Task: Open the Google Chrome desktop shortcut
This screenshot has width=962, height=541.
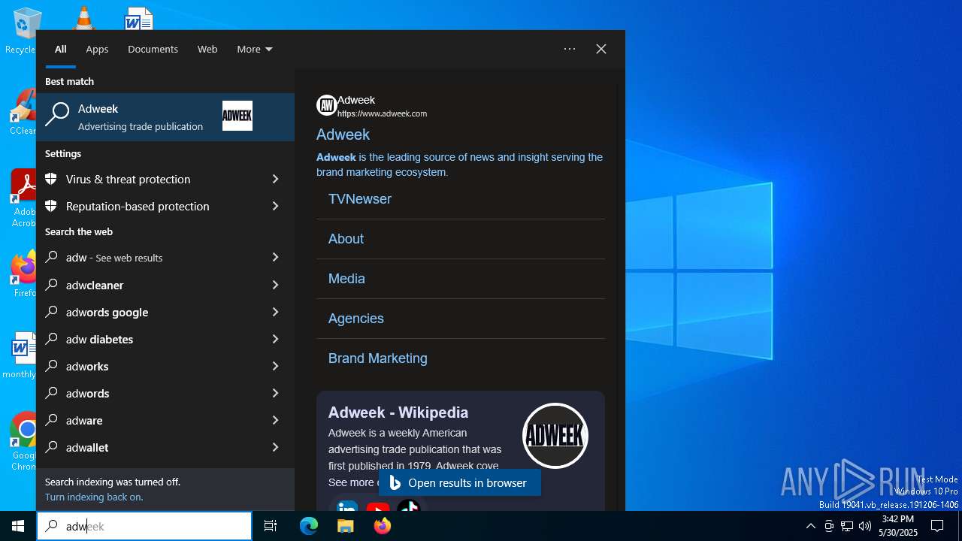Action: click(23, 442)
